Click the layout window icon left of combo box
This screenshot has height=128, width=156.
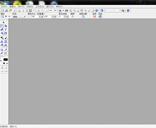tap(102, 11)
